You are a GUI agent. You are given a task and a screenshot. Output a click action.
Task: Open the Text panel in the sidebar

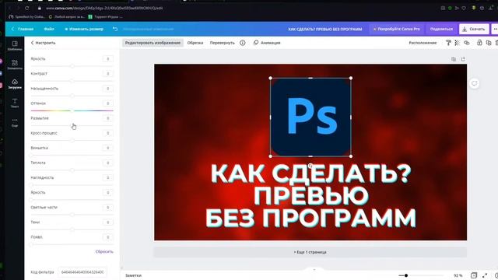pyautogui.click(x=15, y=103)
